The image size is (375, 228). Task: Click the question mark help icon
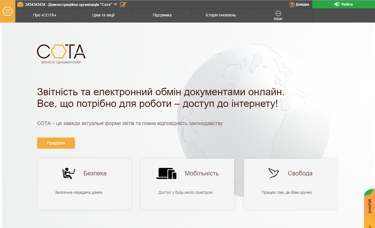pos(292,4)
